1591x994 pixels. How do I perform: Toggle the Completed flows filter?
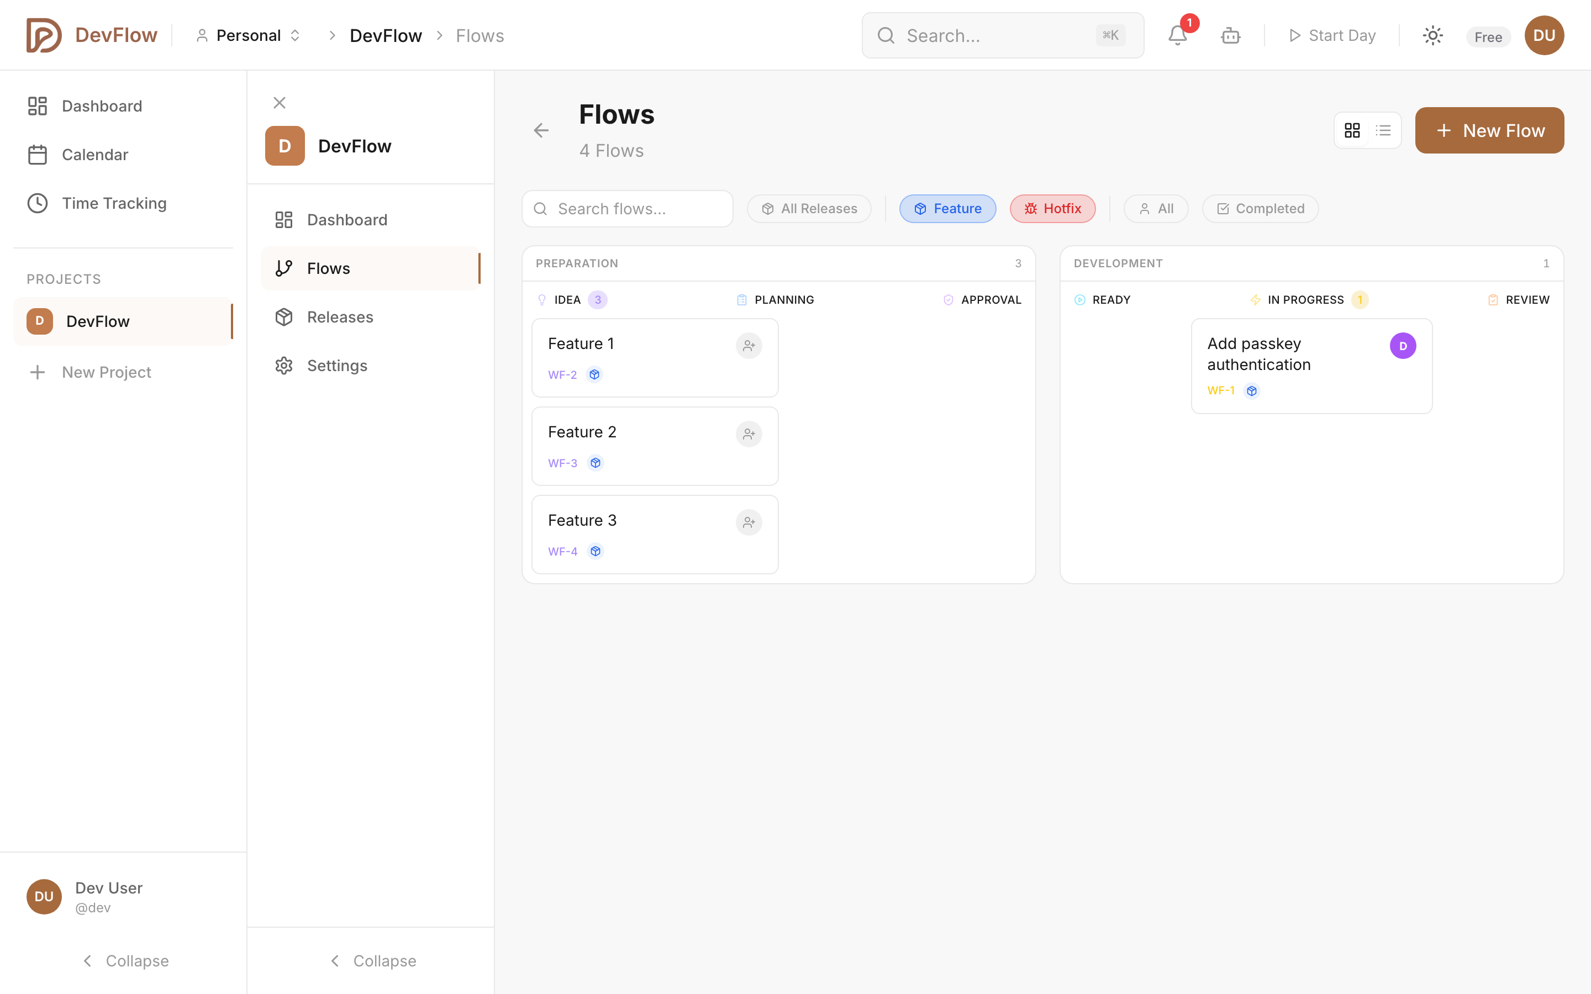(x=1260, y=208)
